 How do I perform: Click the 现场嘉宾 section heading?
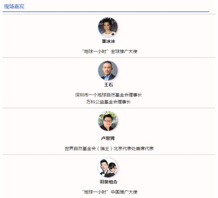coord(14,7)
